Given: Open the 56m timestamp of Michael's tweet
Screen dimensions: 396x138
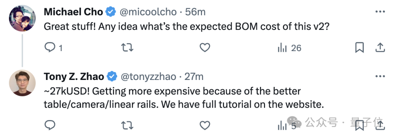Looking at the screenshot, I should [195, 12].
